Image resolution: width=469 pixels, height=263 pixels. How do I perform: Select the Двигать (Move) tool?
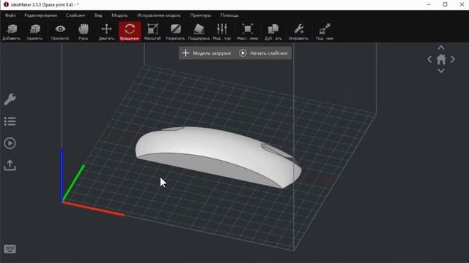click(106, 31)
